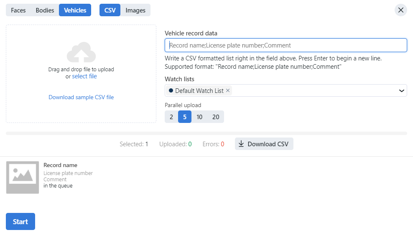Set parallel upload to 2
The height and width of the screenshot is (235, 413).
(x=171, y=117)
